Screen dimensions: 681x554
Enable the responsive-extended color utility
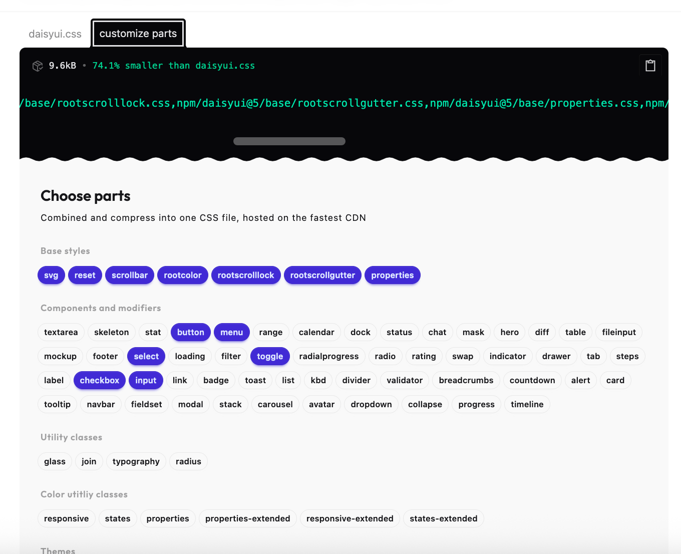[x=350, y=518]
